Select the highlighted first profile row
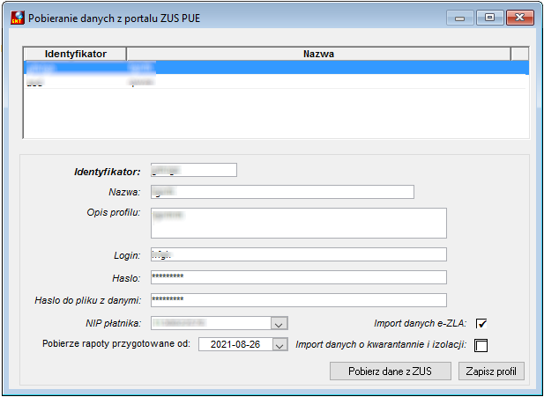 pos(277,68)
